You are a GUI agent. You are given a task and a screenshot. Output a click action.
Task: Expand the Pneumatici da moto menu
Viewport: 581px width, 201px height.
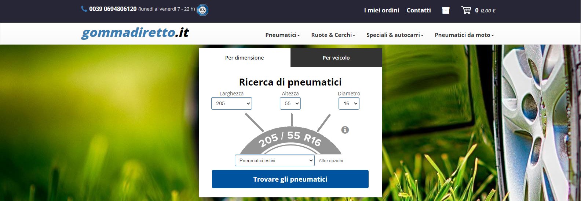click(464, 35)
